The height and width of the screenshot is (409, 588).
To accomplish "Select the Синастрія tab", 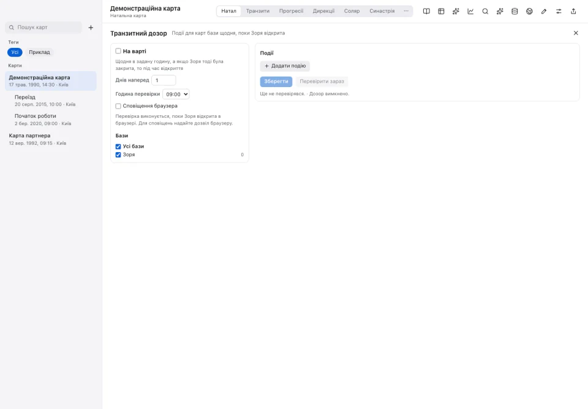I will tap(382, 11).
